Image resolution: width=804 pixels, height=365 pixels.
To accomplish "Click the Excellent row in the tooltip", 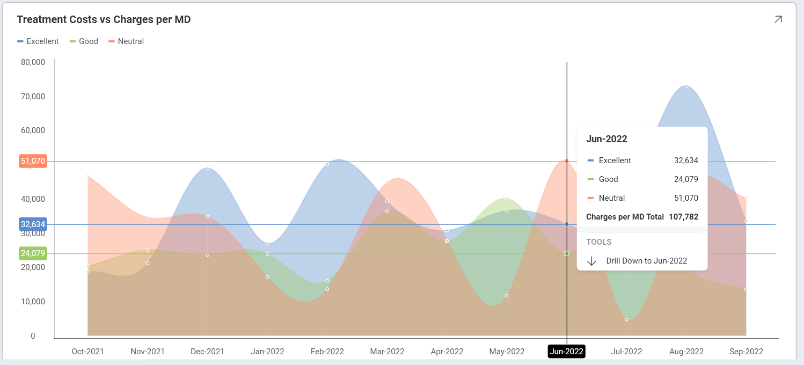I will click(x=642, y=160).
